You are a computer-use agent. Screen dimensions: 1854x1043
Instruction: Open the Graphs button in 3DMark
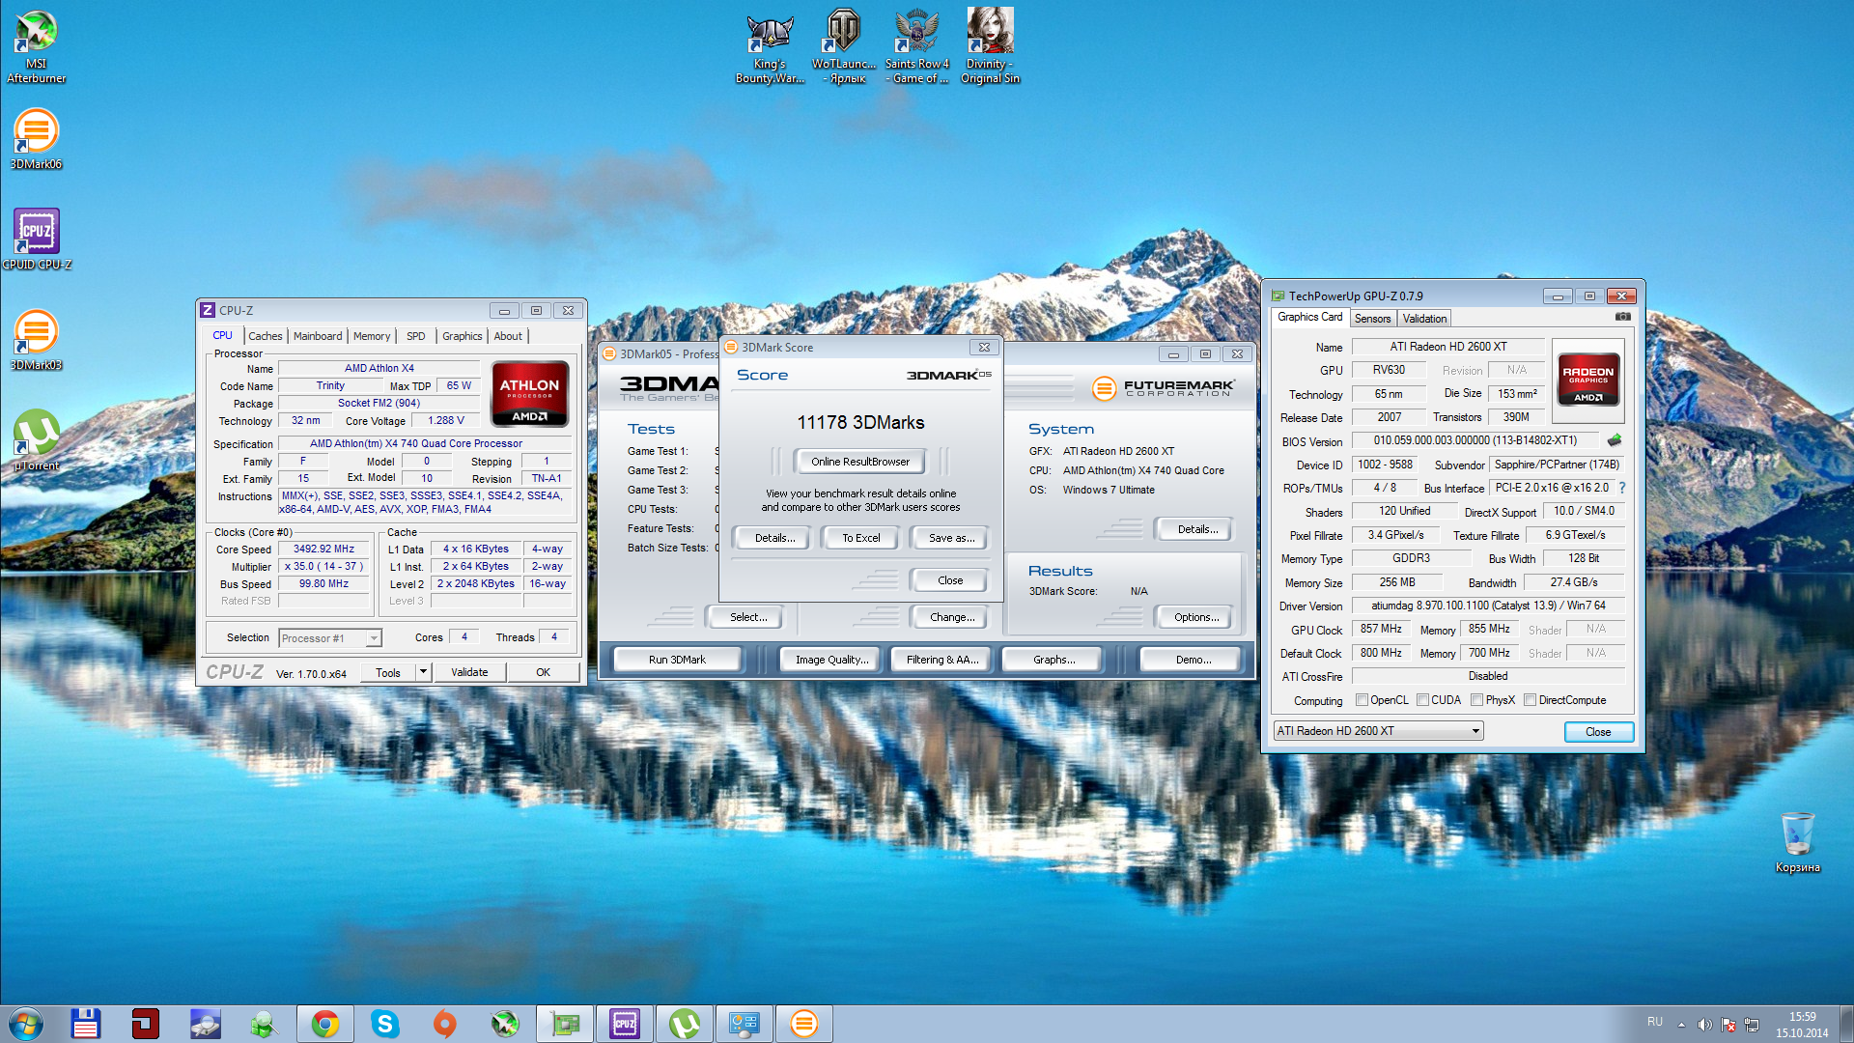[x=1053, y=660]
